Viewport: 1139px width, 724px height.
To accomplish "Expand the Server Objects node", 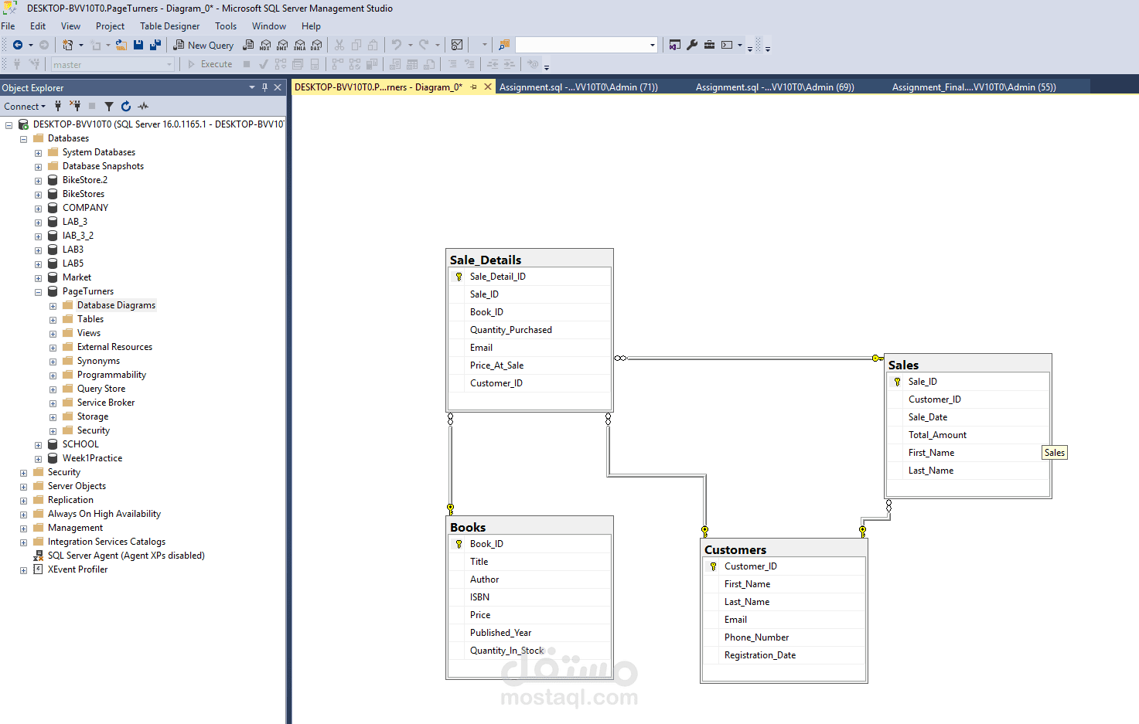I will pos(23,487).
